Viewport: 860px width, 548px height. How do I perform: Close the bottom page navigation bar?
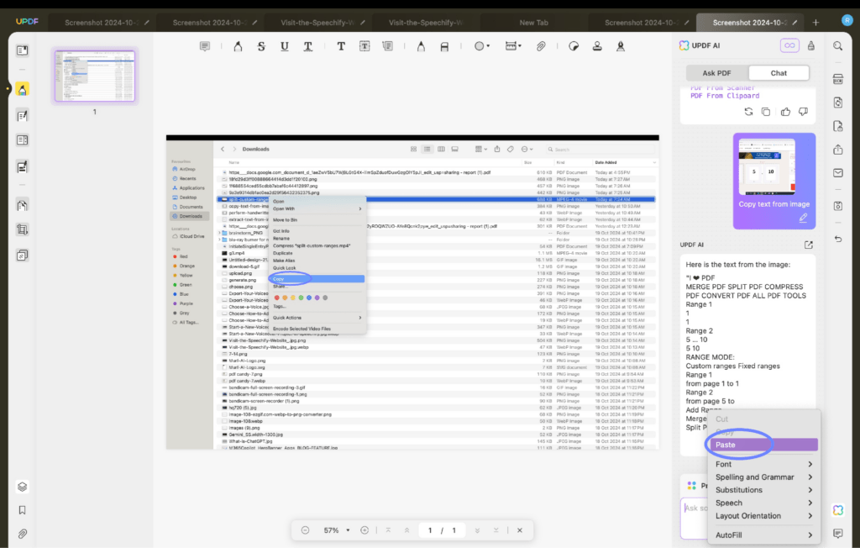[x=520, y=530]
